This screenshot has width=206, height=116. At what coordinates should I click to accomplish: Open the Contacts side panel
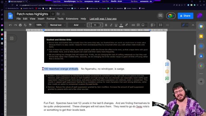[201, 56]
